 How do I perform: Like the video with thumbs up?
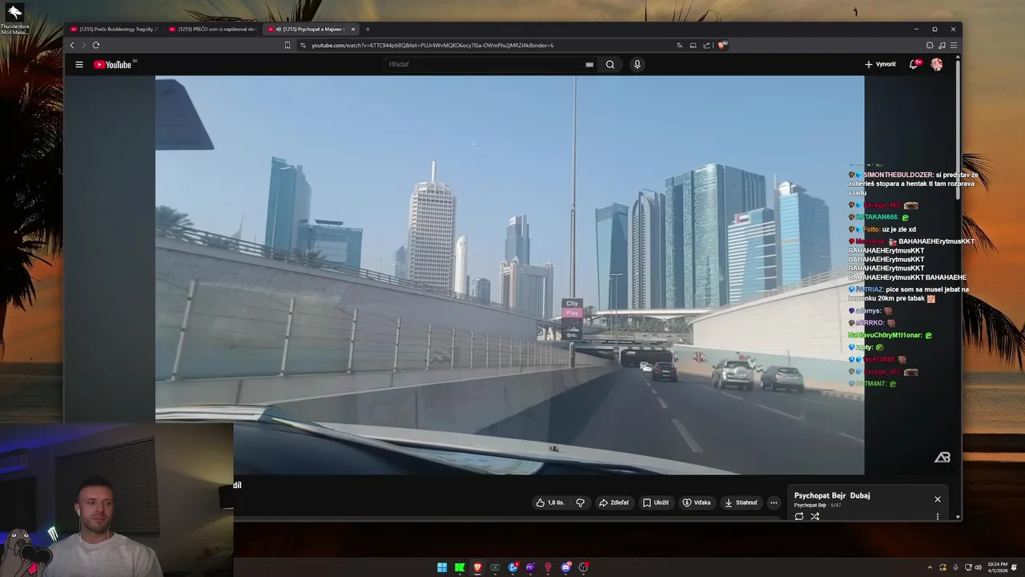550,502
